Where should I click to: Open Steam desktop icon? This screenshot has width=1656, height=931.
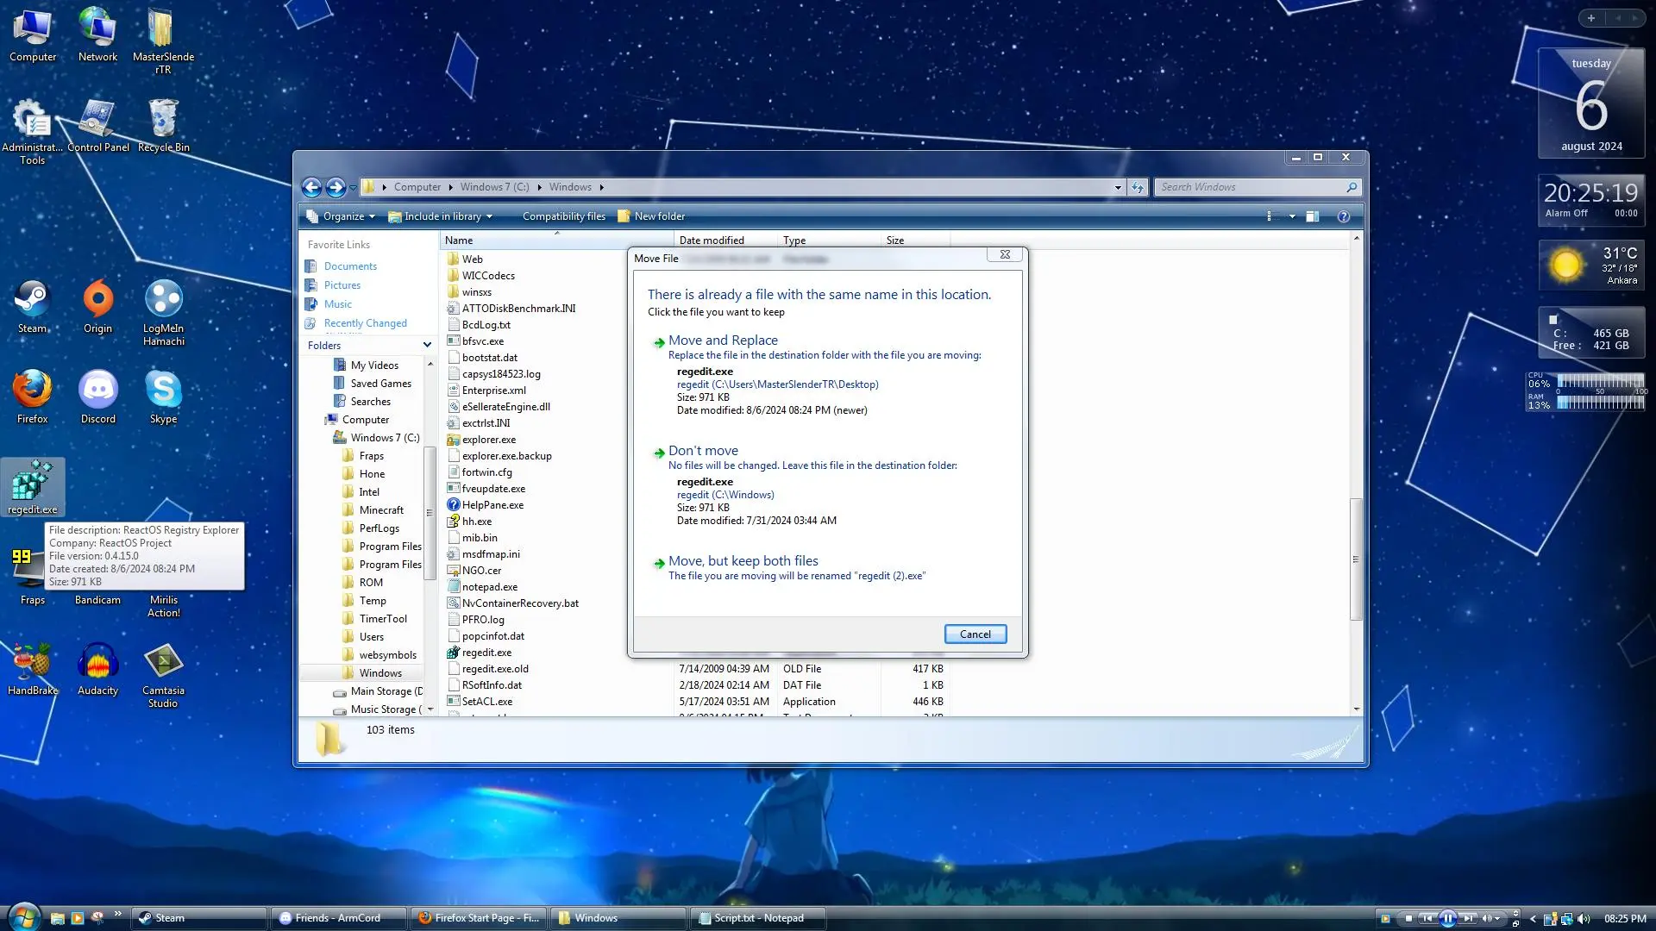(x=33, y=307)
